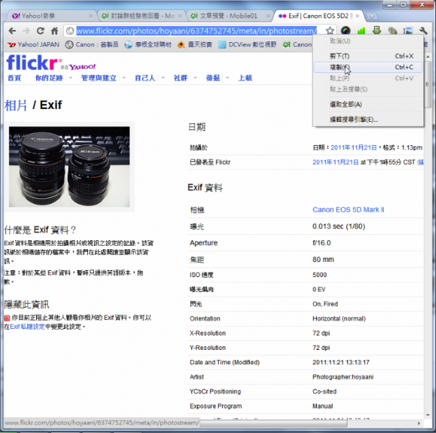Image resolution: width=436 pixels, height=433 pixels.
Task: Open the 摩根全球購物 bookmark
Action: point(148,44)
